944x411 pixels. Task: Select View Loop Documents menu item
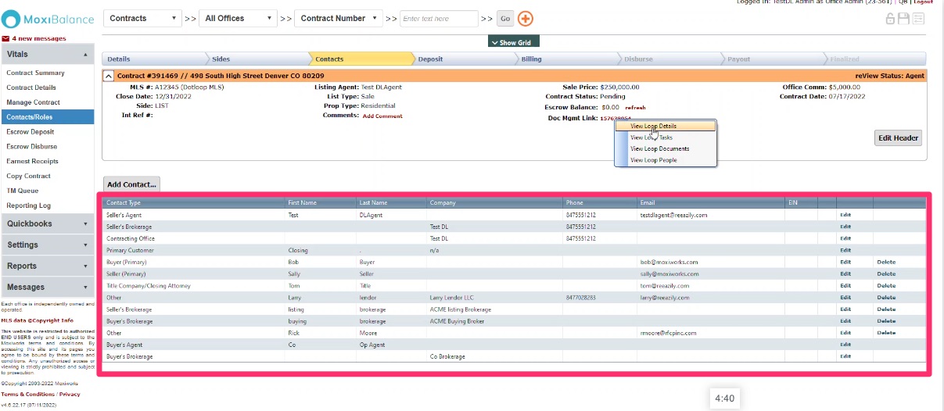click(659, 148)
